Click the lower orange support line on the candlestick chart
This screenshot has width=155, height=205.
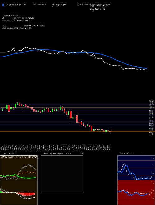pyautogui.click(x=77, y=131)
